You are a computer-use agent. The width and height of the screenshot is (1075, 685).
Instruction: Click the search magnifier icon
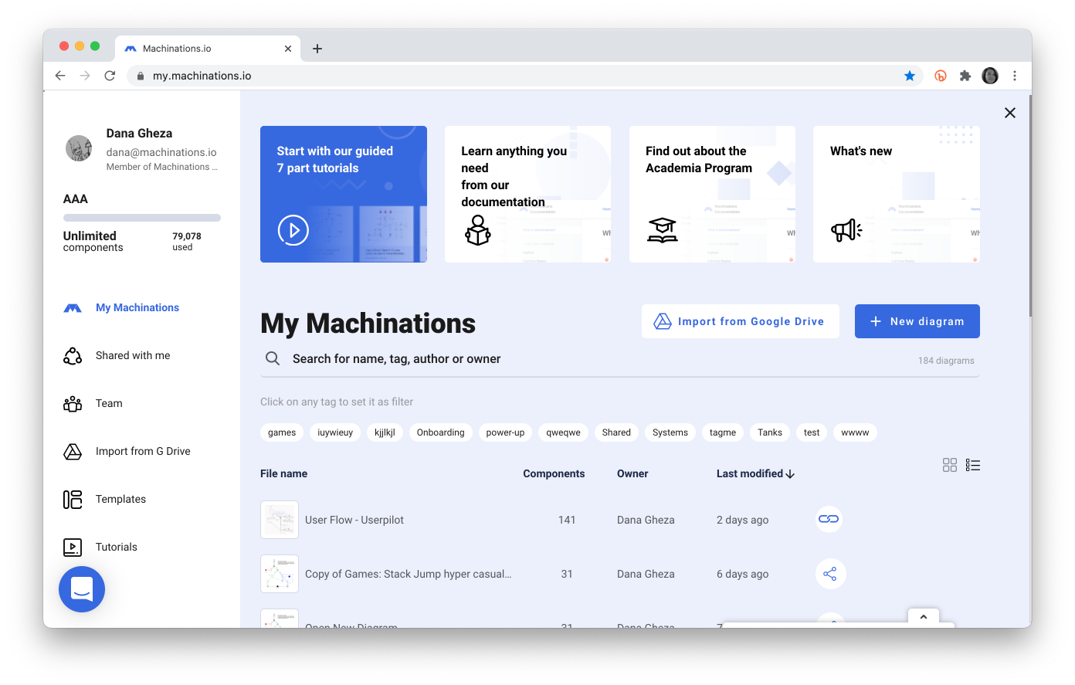273,358
